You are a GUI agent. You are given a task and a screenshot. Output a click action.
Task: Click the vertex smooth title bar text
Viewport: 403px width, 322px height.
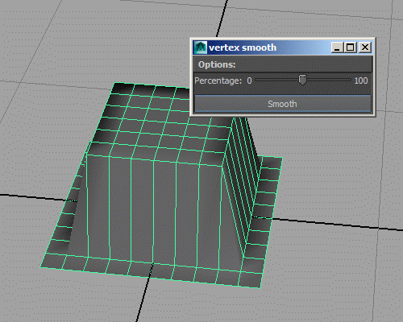243,47
